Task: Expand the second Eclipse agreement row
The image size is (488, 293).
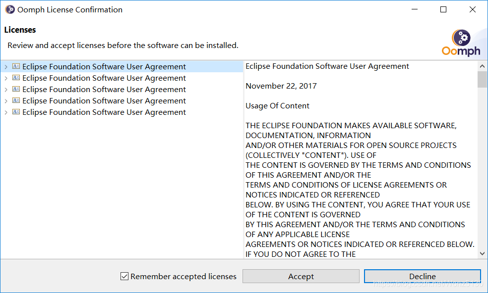Action: click(x=6, y=78)
